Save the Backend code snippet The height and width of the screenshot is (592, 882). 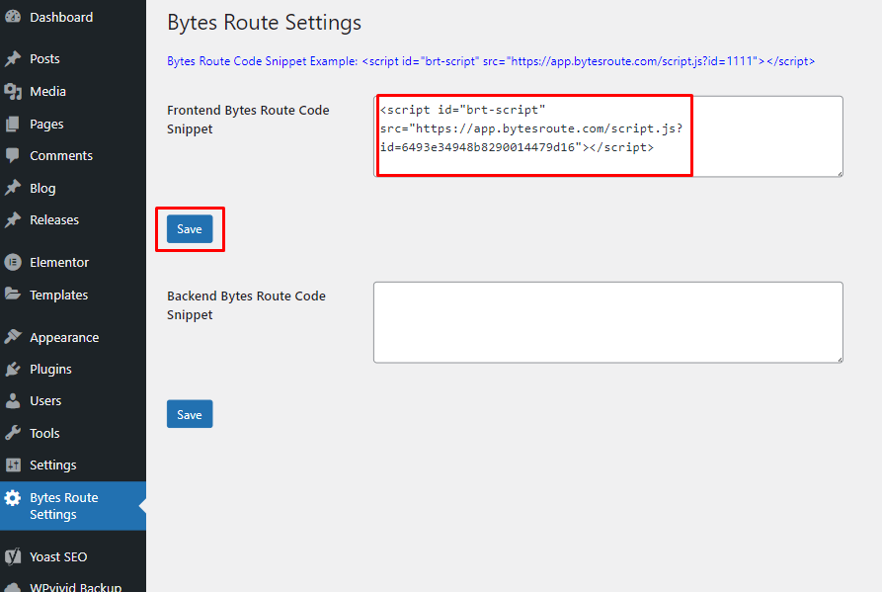190,414
